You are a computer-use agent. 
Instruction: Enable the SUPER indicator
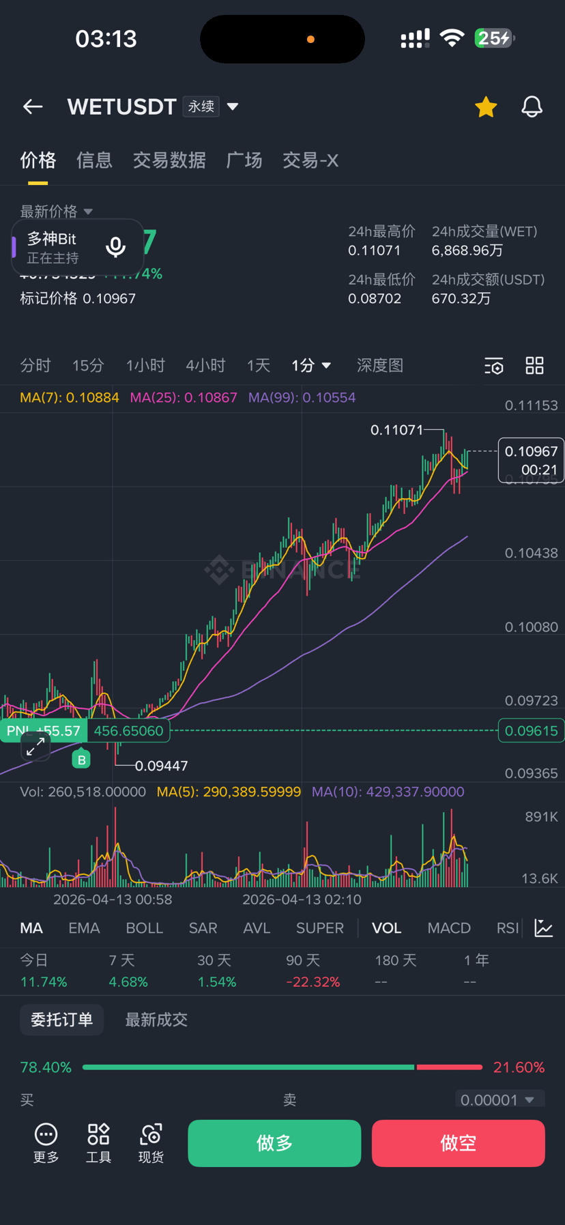pos(320,928)
